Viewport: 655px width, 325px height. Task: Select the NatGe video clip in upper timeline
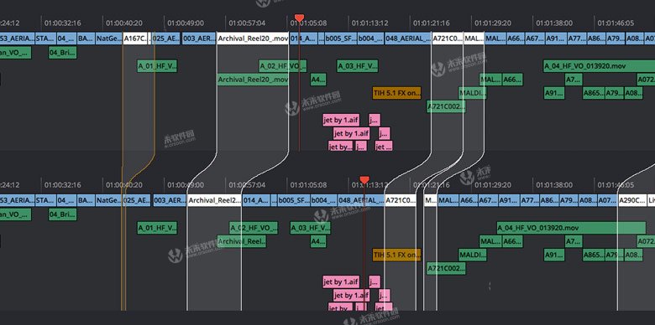tap(108, 39)
